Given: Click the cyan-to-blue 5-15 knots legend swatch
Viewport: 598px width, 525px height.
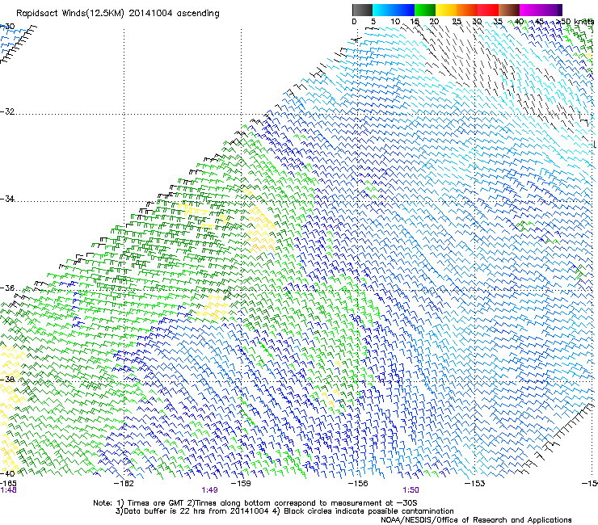Looking at the screenshot, I should point(394,10).
